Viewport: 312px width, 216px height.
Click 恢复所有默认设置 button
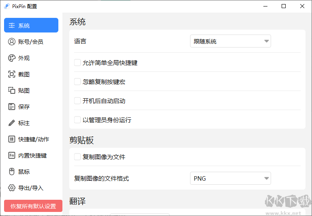[33, 206]
